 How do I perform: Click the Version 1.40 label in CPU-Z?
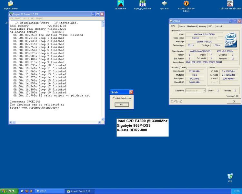pyautogui.click(x=232, y=96)
